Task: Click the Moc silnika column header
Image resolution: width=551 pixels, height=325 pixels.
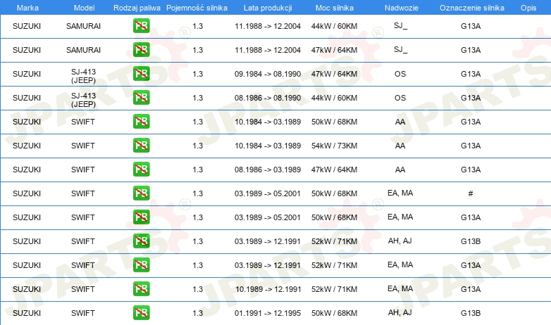Action: coord(335,8)
